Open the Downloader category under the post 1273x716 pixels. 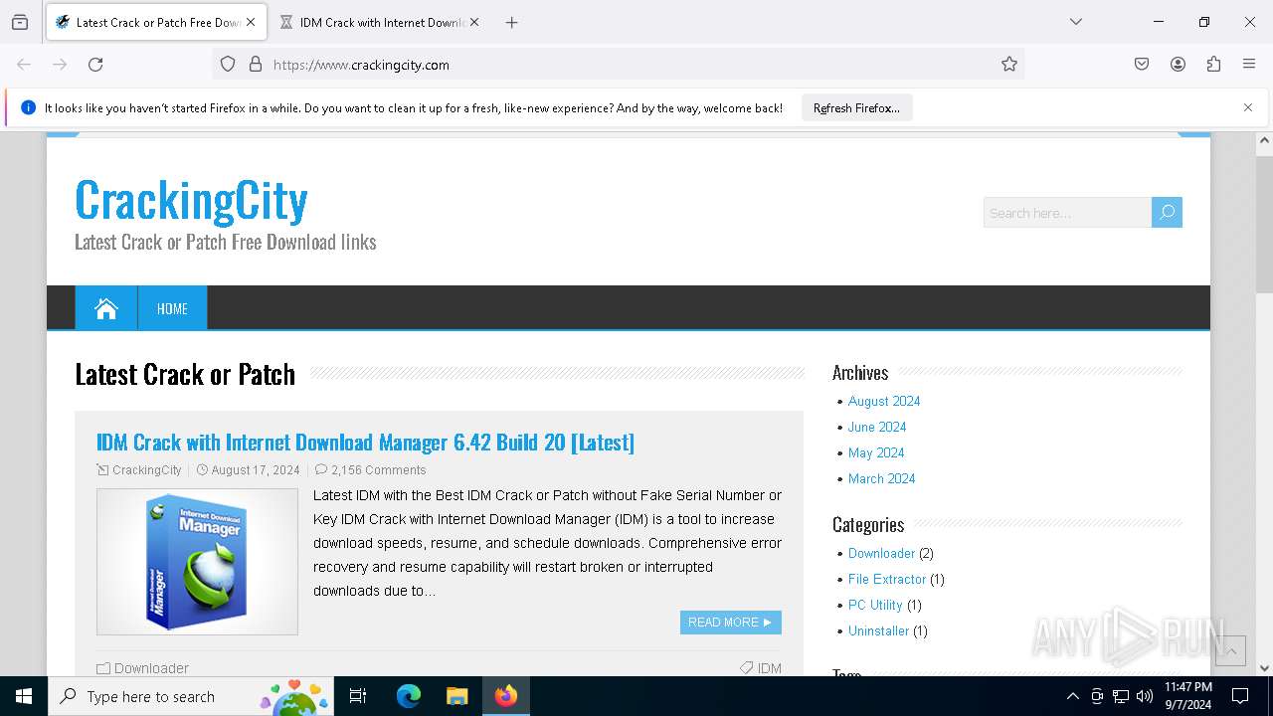pyautogui.click(x=151, y=668)
